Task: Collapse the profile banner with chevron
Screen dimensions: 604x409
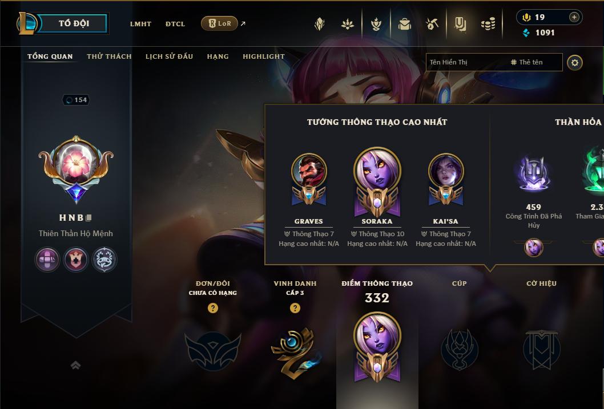Action: pos(75,365)
